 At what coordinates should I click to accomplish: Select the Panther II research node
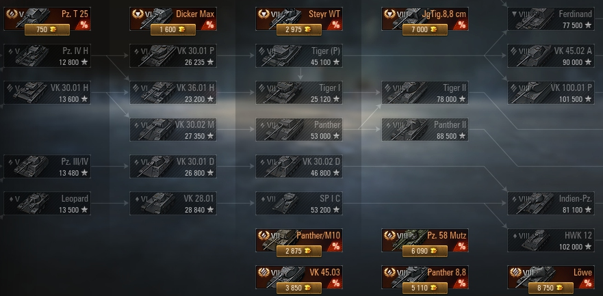425,129
